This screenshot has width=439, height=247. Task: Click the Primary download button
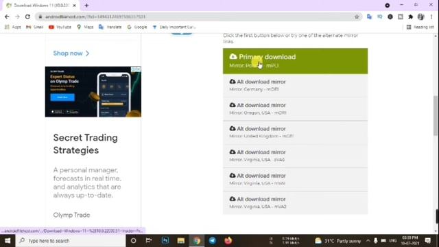pos(295,61)
